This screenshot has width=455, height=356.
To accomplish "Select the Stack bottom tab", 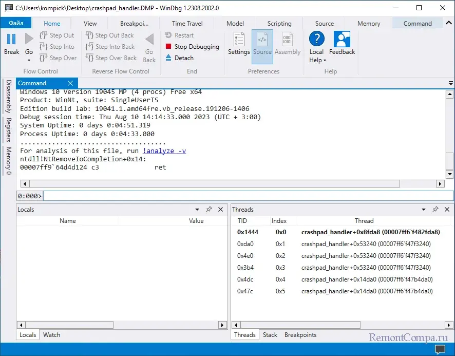I will [x=270, y=335].
